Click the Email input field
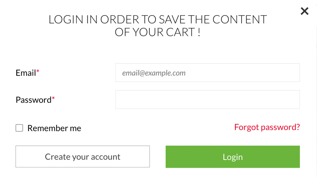 coord(208,73)
